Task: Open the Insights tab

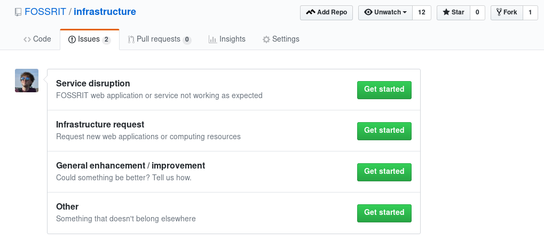Action: click(x=227, y=39)
